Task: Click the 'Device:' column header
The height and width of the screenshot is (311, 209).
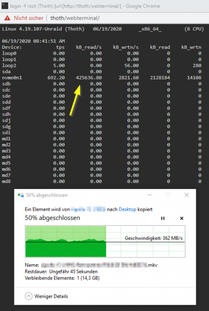Action: (x=12, y=47)
